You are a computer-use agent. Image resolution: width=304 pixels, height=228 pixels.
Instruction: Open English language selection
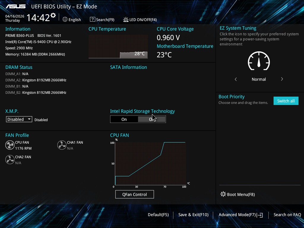pyautogui.click(x=75, y=20)
